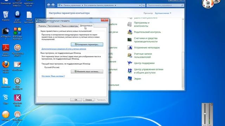Select the yellow folder icon on desktop

pos(6,83)
